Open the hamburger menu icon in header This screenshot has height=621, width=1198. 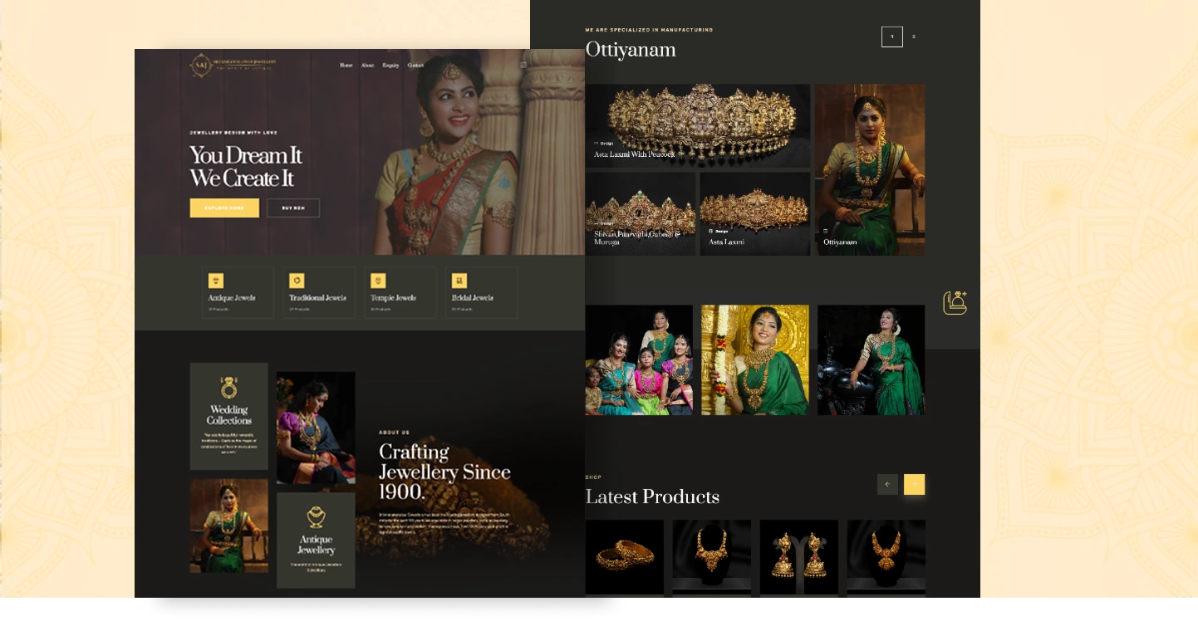coord(523,65)
